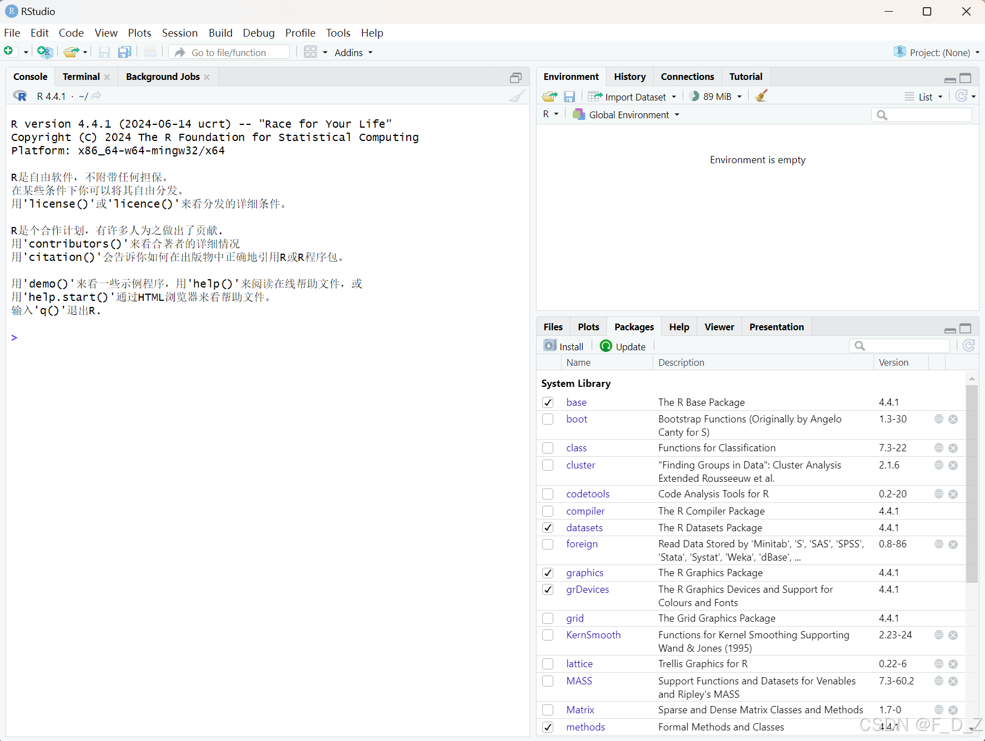Open the grDevices package link
The height and width of the screenshot is (741, 985).
(x=587, y=589)
